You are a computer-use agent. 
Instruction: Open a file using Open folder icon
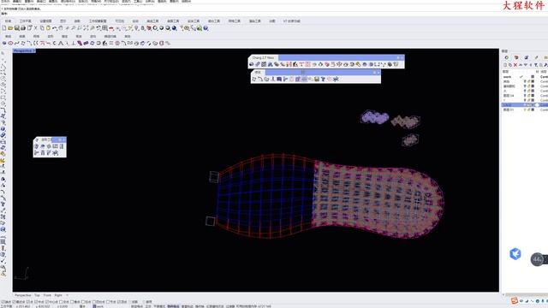(x=10, y=28)
